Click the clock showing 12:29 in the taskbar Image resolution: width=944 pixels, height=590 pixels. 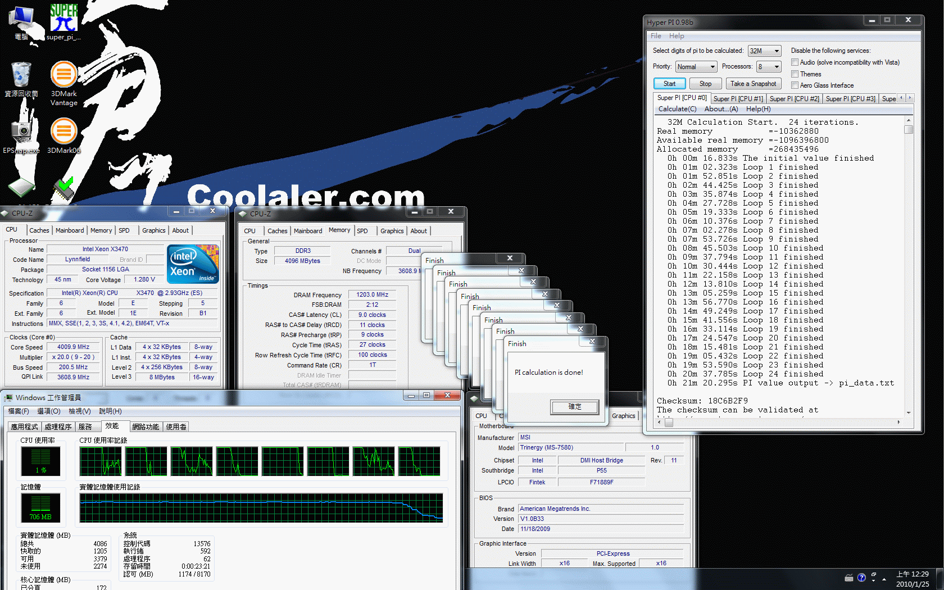(913, 579)
